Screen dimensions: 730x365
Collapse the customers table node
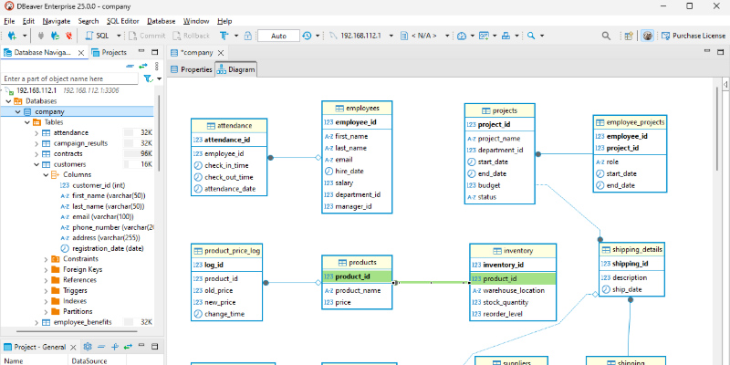pos(36,164)
